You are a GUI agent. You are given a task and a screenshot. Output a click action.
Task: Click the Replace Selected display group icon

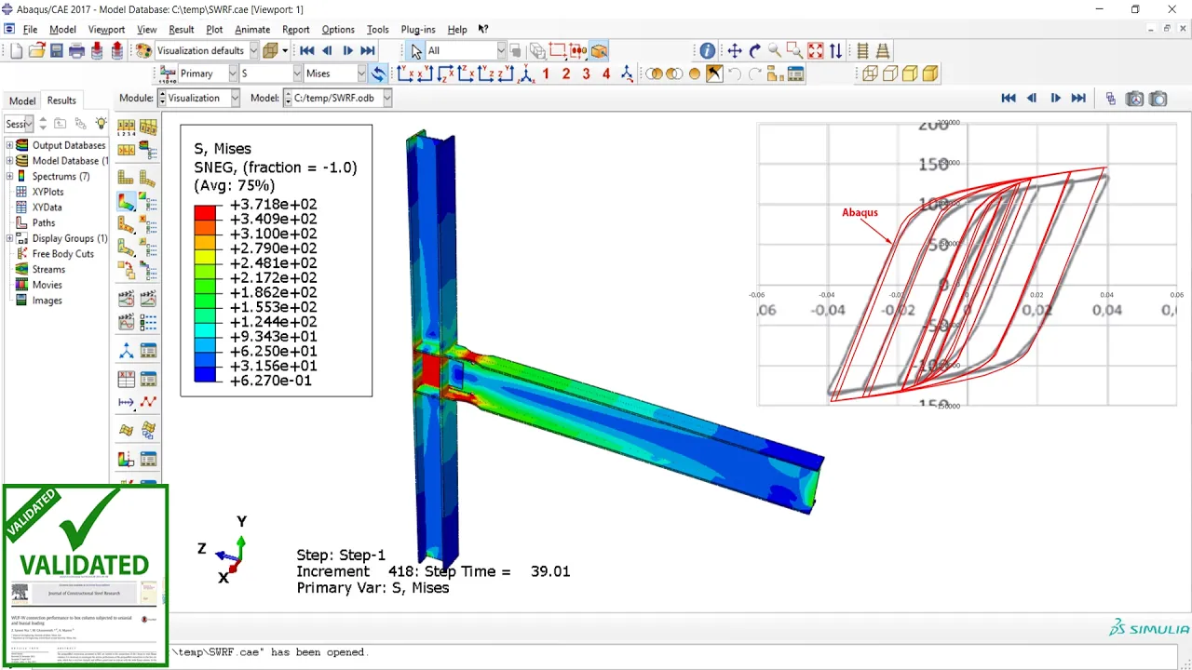pos(654,74)
